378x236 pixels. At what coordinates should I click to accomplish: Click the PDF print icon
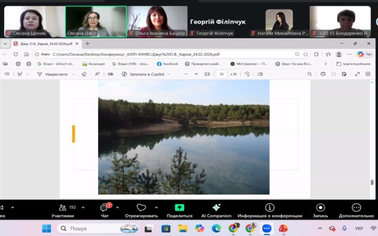coord(323,74)
